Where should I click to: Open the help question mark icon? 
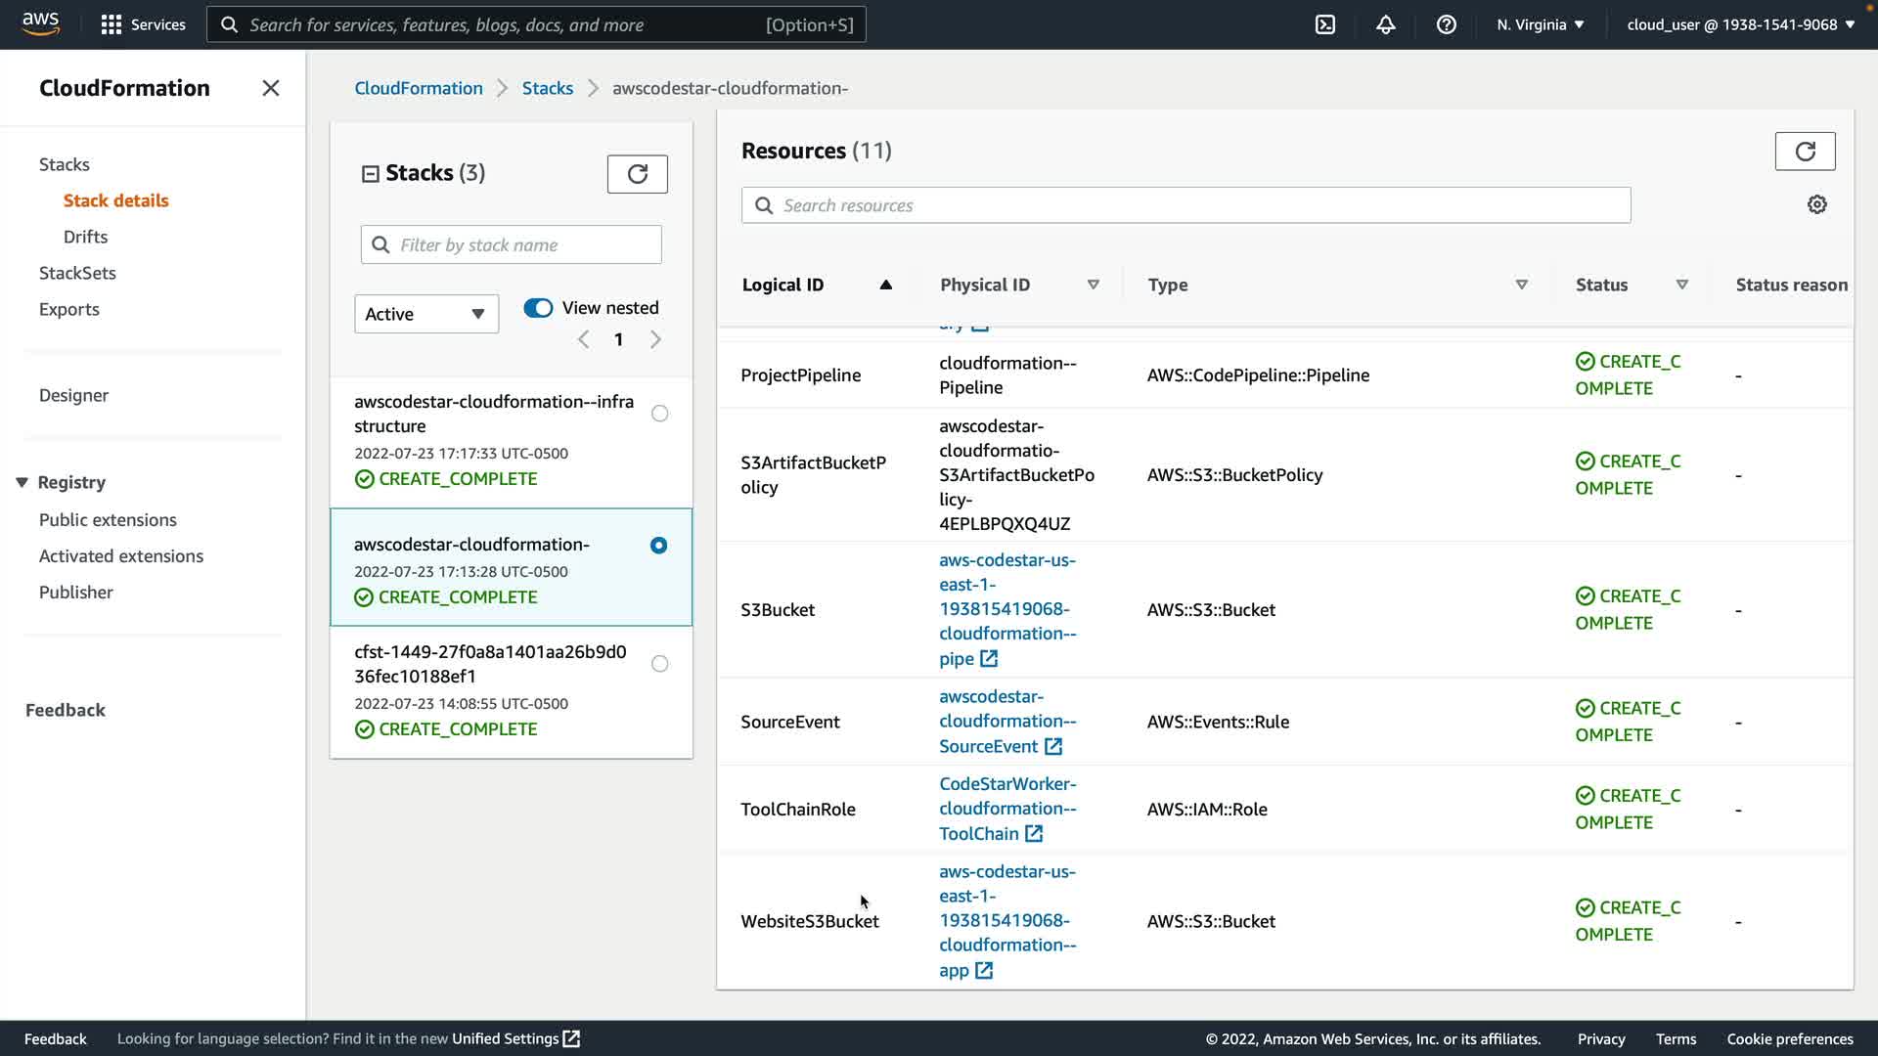coord(1446,24)
